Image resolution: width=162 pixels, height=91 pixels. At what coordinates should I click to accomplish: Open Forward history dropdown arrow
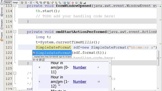tap(34, 3)
